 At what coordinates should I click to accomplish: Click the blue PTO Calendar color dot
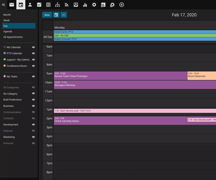(4, 53)
